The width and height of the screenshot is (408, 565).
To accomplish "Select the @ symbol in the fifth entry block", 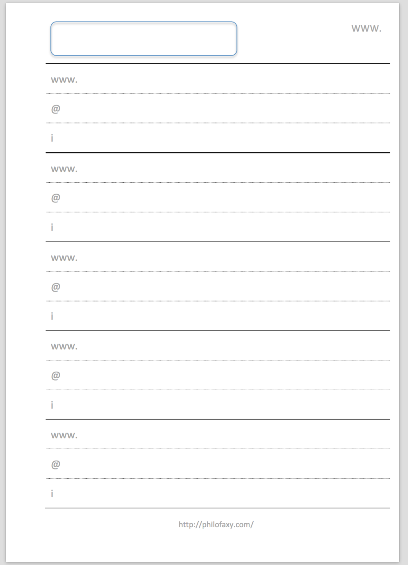I will point(56,464).
